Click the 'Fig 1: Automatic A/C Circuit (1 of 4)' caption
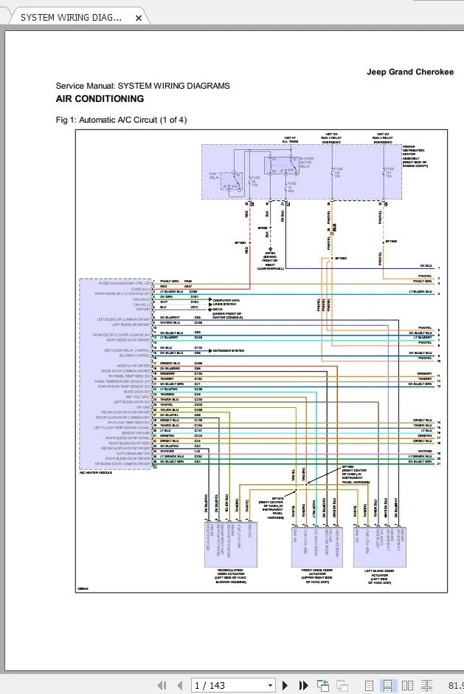 (121, 120)
